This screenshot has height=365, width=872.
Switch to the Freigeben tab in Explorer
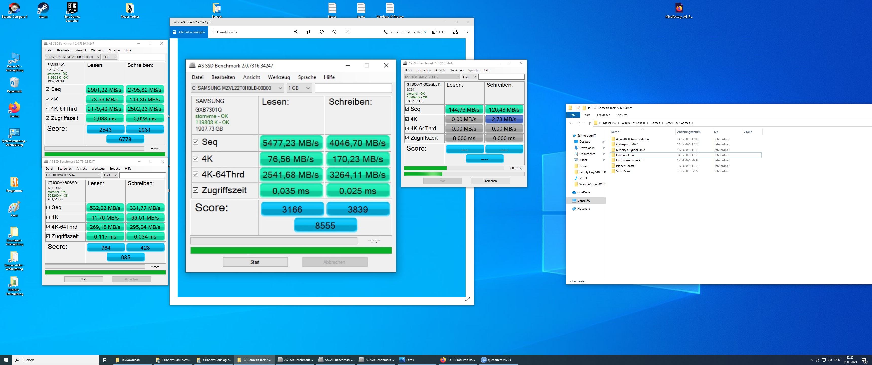(604, 115)
